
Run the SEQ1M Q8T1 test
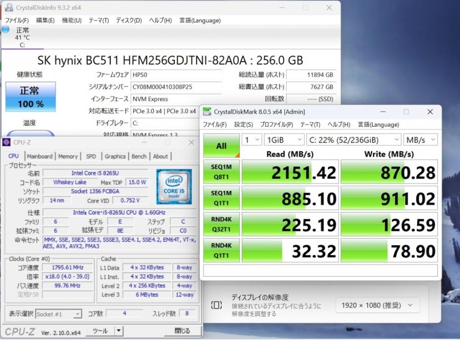click(x=222, y=172)
